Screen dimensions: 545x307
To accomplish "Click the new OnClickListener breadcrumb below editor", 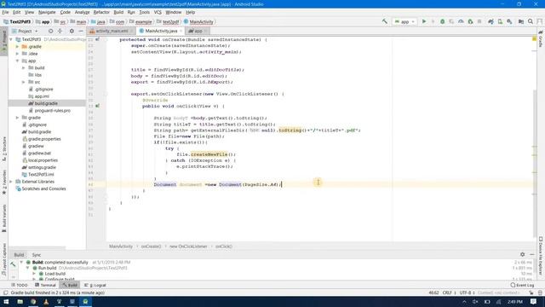I will (x=188, y=246).
